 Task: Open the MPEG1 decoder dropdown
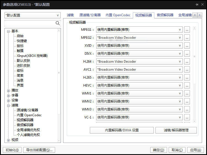[x=139, y=30]
